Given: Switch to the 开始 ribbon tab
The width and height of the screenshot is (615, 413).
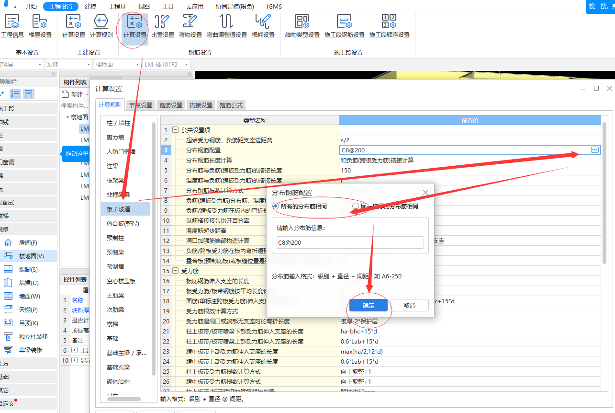Looking at the screenshot, I should tap(31, 7).
